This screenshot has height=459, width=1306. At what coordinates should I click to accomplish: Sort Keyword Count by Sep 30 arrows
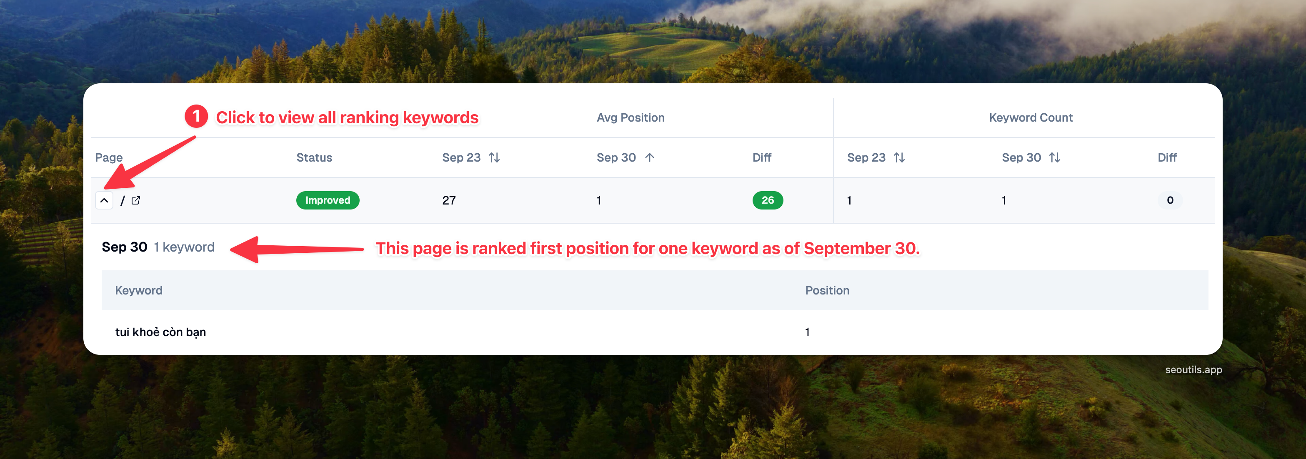pyautogui.click(x=1055, y=157)
